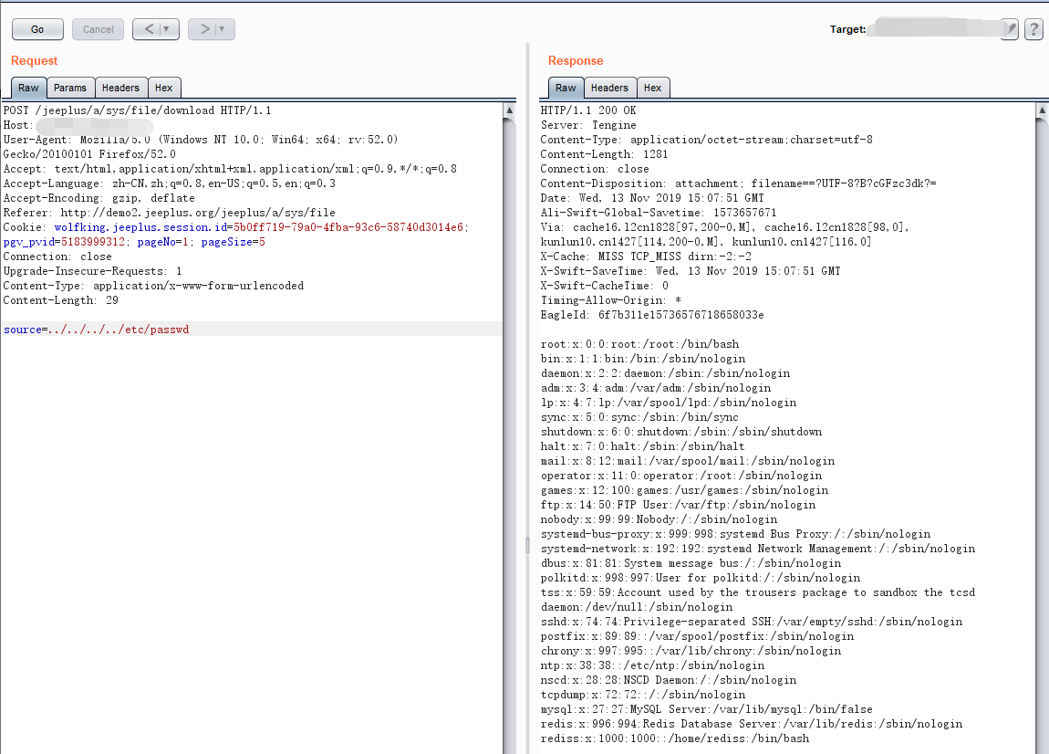Image resolution: width=1049 pixels, height=754 pixels.
Task: Click the Cancel button
Action: point(98,29)
